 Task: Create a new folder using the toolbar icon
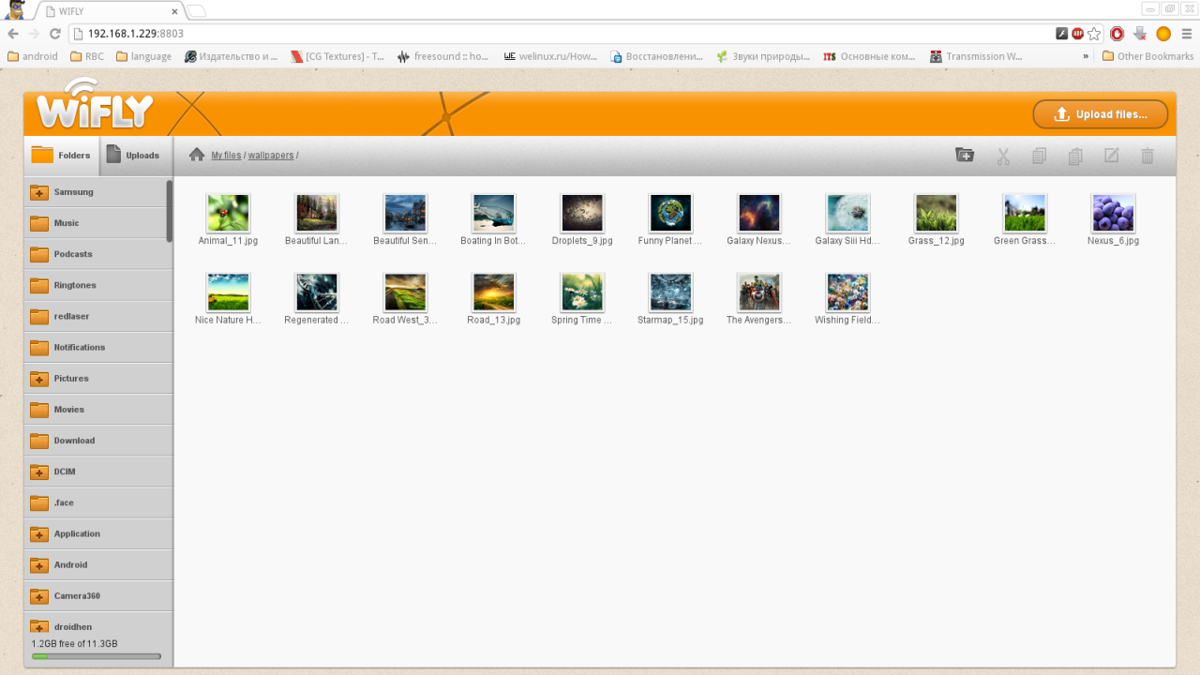tap(964, 156)
